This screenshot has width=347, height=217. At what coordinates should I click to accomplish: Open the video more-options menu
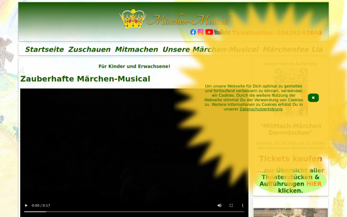pyautogui.click(x=242, y=205)
